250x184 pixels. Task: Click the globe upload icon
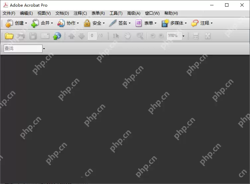57,36
